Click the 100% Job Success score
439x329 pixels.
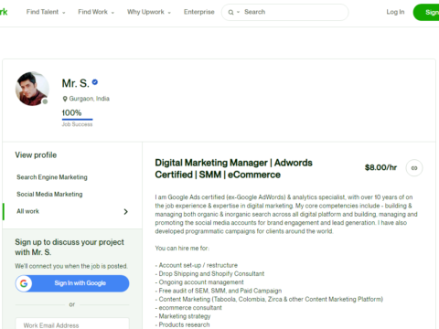coord(71,113)
